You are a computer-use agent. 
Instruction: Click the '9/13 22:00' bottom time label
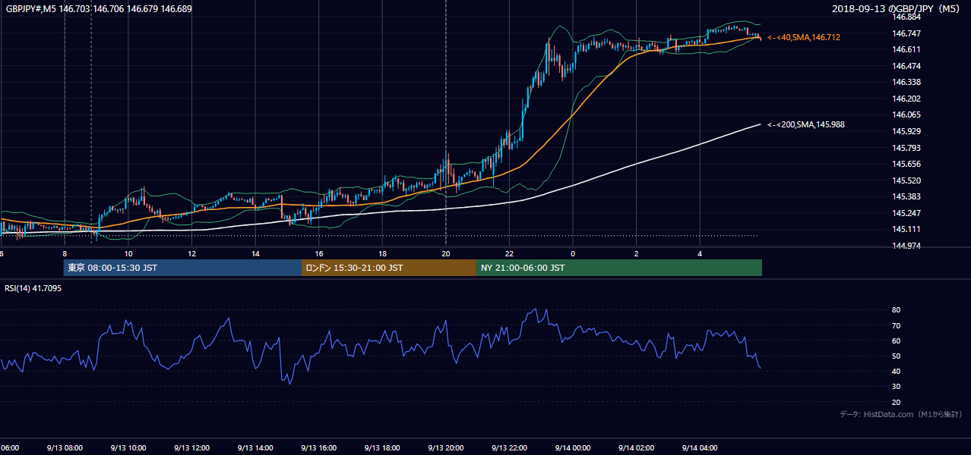pyautogui.click(x=509, y=448)
